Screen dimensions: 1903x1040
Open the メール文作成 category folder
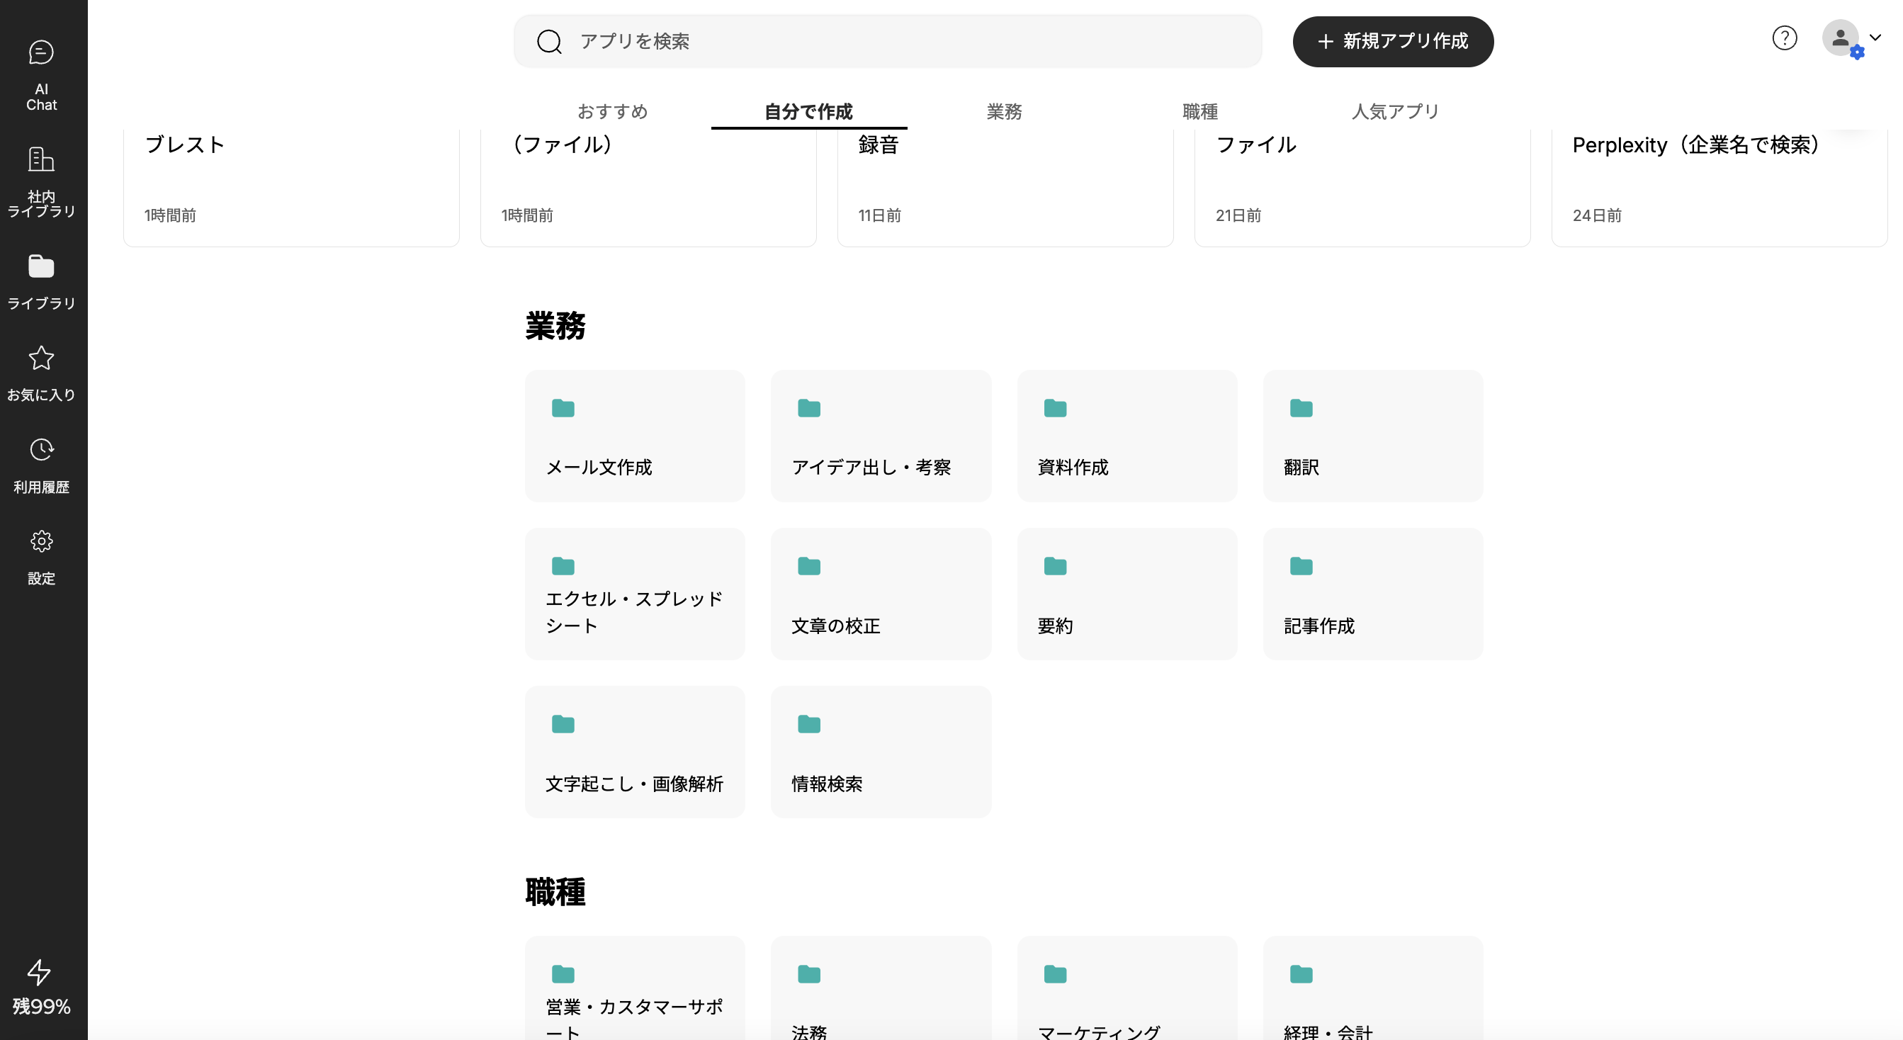click(x=635, y=436)
